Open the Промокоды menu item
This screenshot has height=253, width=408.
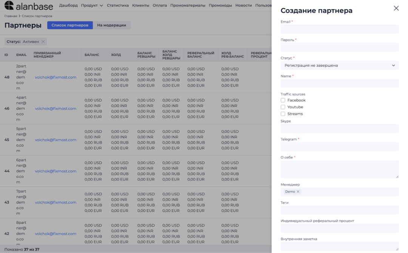[x=220, y=6]
